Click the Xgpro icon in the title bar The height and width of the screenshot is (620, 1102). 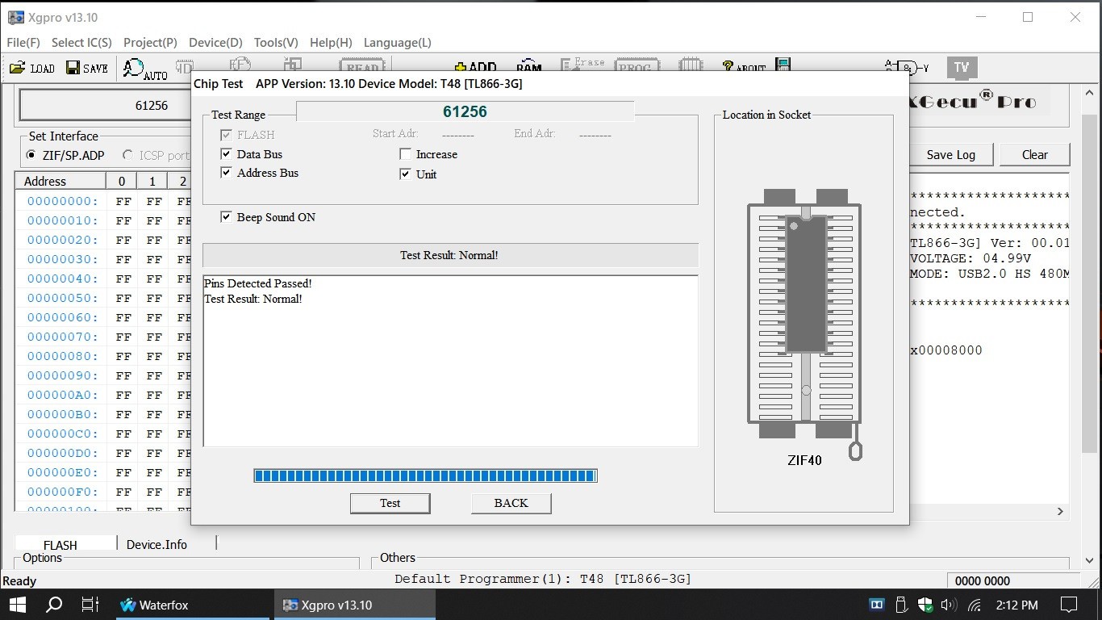15,17
